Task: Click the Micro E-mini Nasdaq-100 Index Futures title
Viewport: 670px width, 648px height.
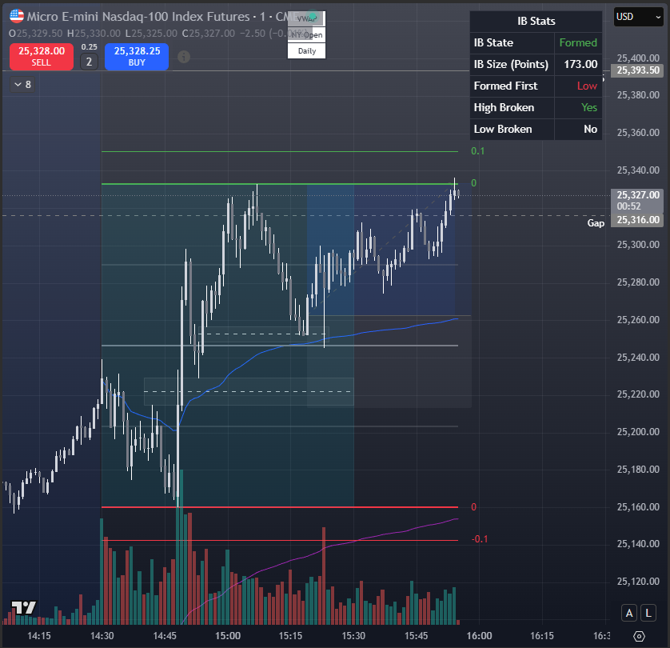Action: coord(138,17)
